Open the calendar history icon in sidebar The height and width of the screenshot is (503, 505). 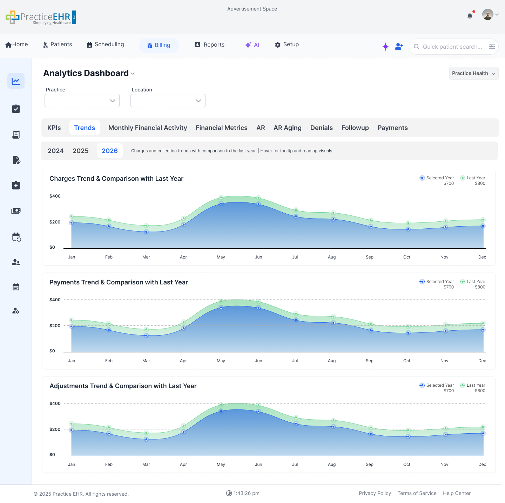point(16,237)
